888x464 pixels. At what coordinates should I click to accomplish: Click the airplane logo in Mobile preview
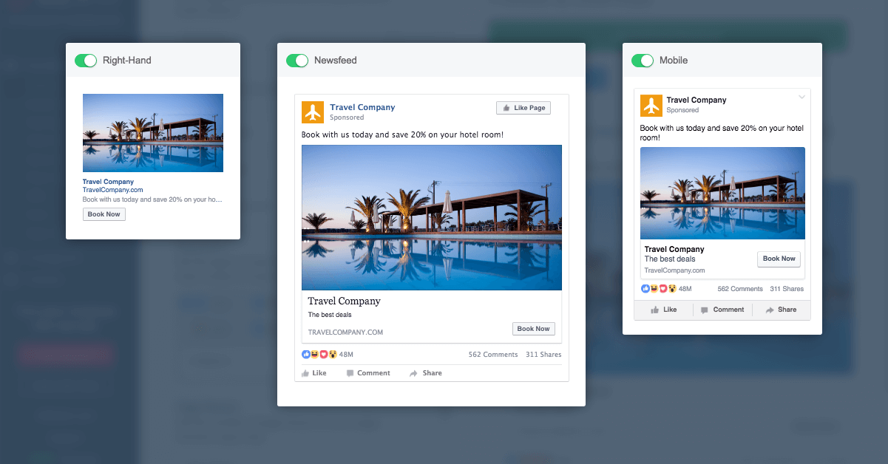[651, 106]
